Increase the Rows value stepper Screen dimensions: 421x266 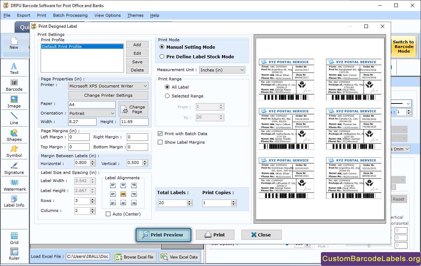pyautogui.click(x=93, y=199)
